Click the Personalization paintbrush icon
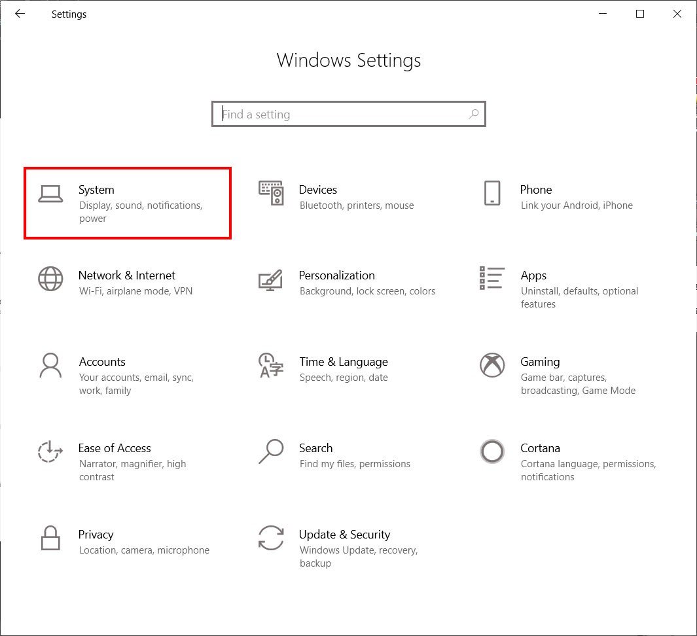Image resolution: width=697 pixels, height=636 pixels. point(271,280)
